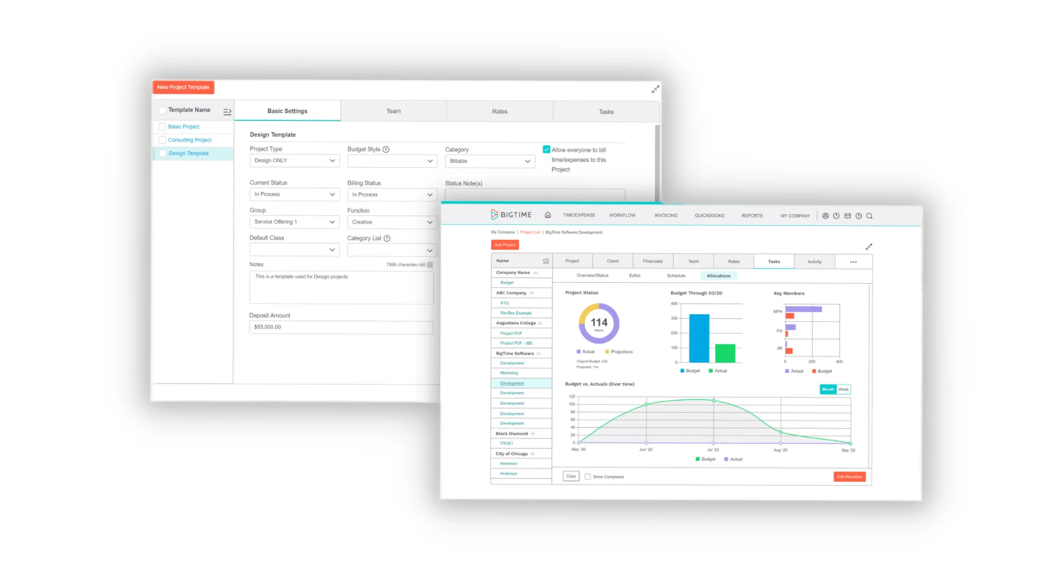Screen dimensions: 1043x586
Task: Switch to the Rates template tab
Action: pos(499,112)
